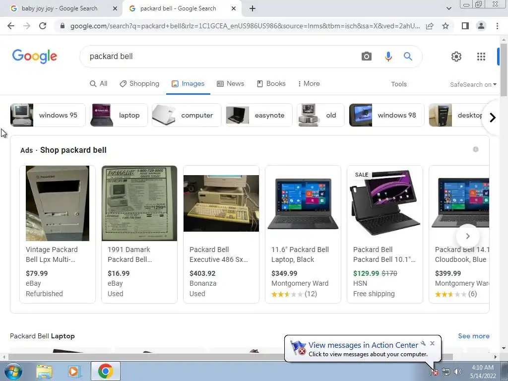Screen dimensions: 508x381
Task: Open Packard Bell Executive 486 ad image
Action: [221, 203]
